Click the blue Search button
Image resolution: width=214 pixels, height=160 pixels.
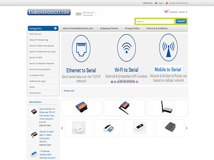(x=181, y=21)
